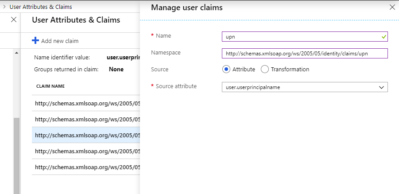This screenshot has height=194, width=399.
Task: Click the Source attribute label
Action: point(176,86)
